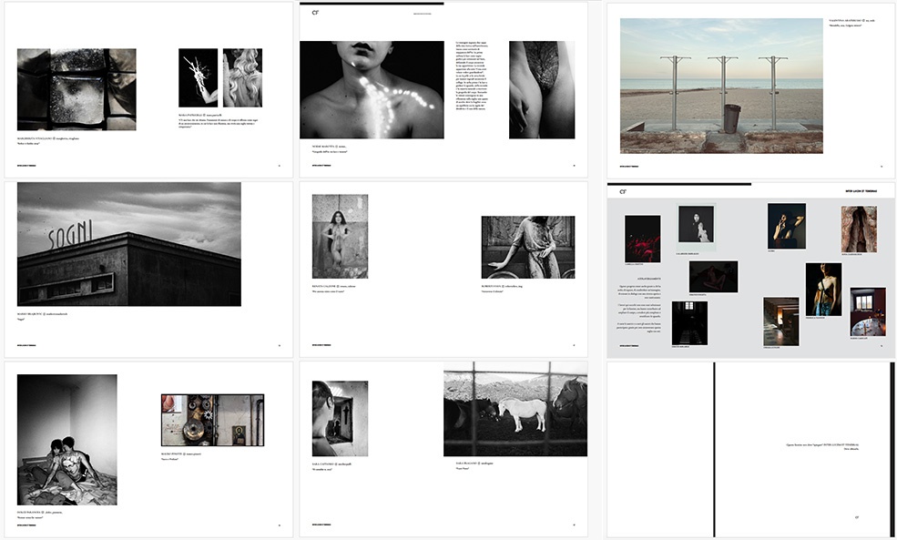Click the glowing lights on chest photo
This screenshot has width=897, height=540.
(x=372, y=89)
